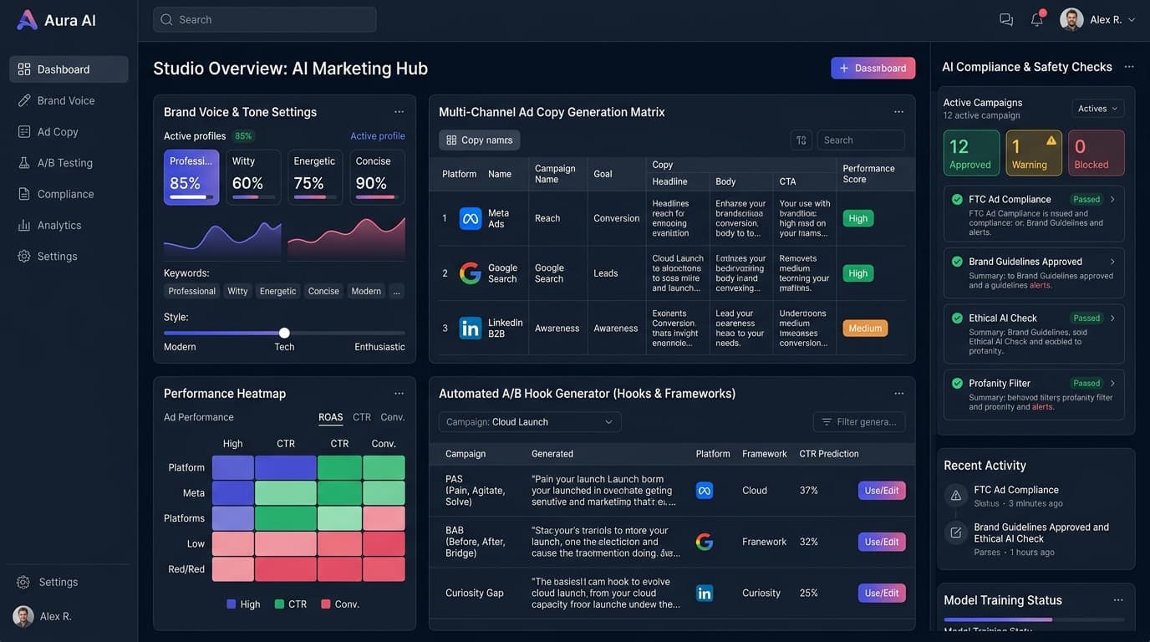This screenshot has width=1150, height=642.
Task: Open the Alex R. account dropdown
Action: click(x=1098, y=19)
